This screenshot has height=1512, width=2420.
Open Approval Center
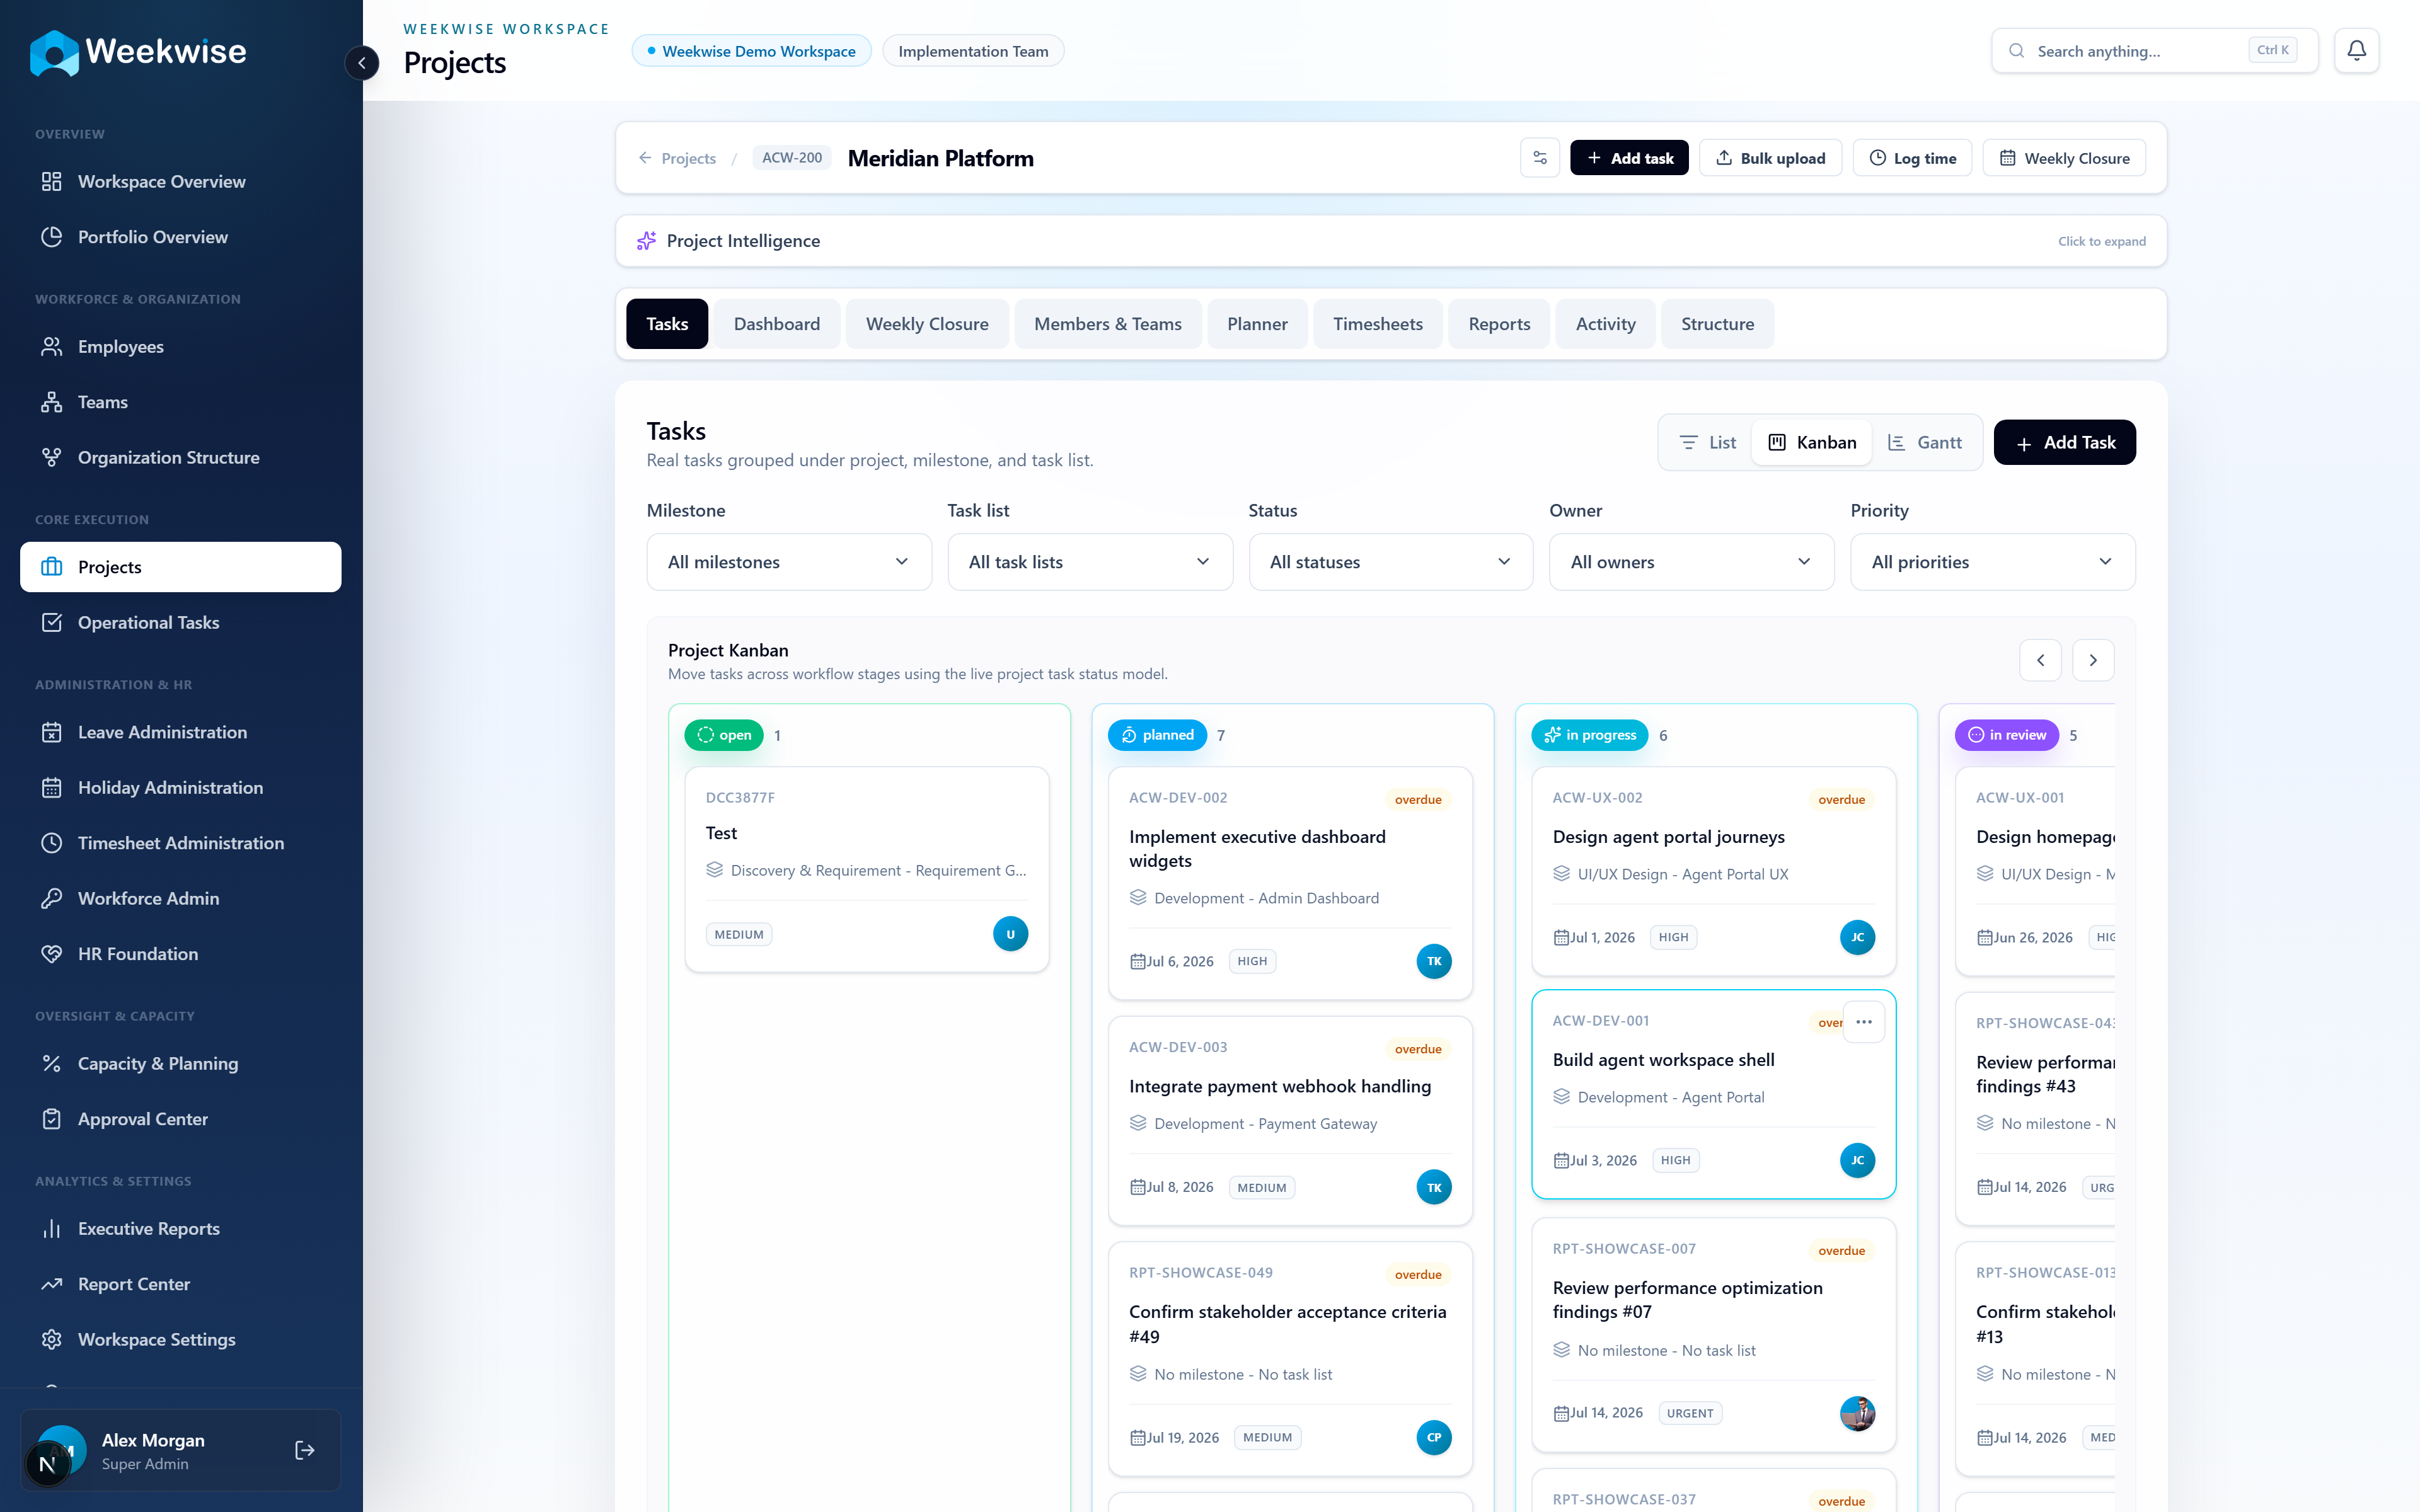coord(180,1119)
